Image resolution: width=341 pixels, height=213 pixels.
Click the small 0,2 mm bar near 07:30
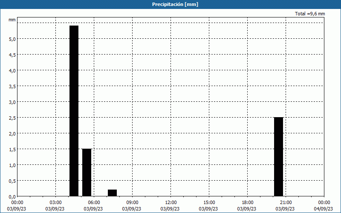pos(112,193)
